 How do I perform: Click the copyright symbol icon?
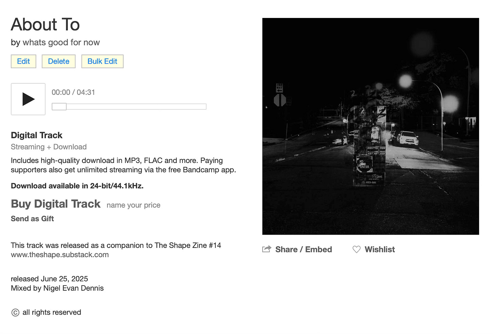coord(15,312)
